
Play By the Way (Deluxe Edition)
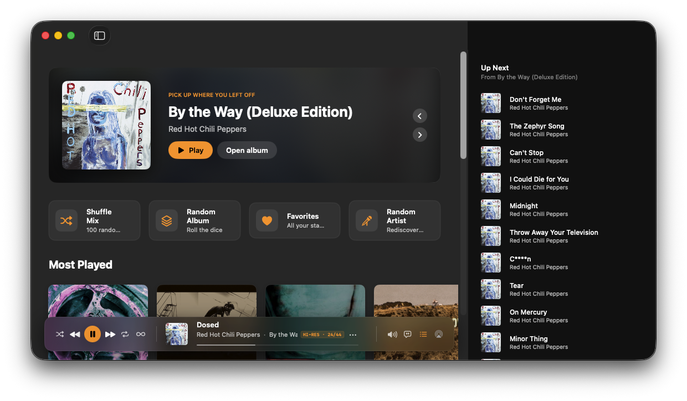tap(190, 150)
